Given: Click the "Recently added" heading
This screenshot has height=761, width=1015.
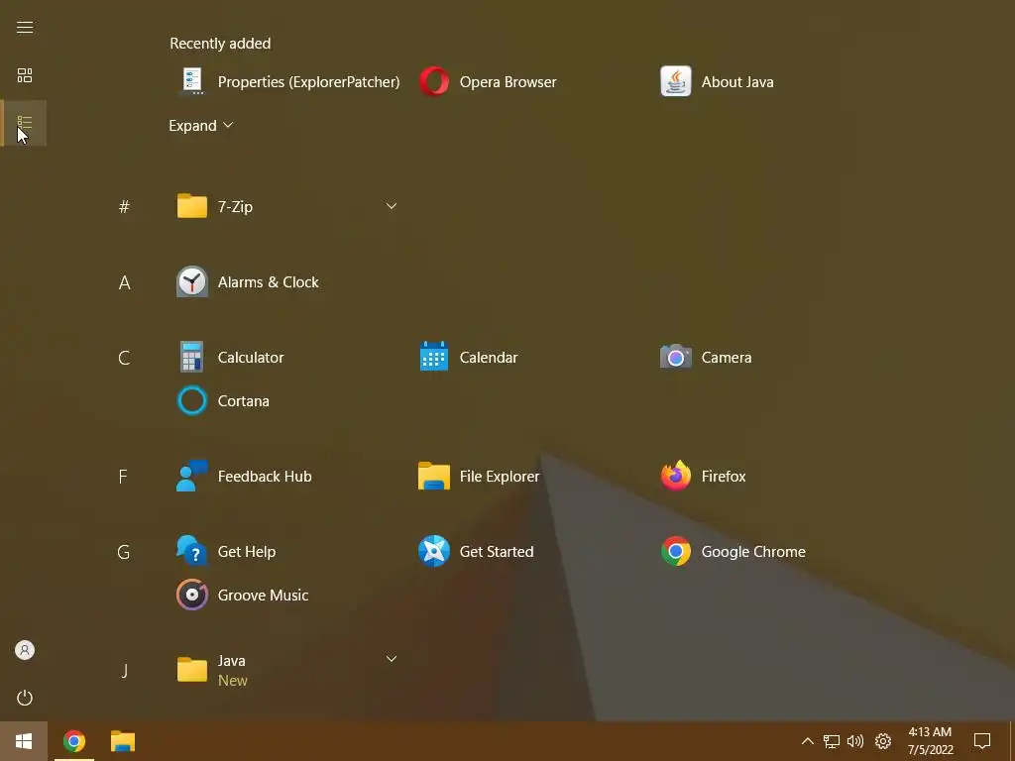Looking at the screenshot, I should point(220,44).
